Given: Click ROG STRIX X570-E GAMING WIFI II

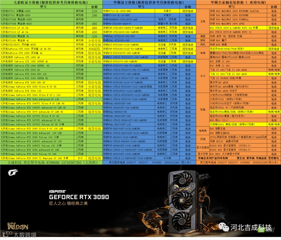Looking at the screenshot, I should (x=238, y=32).
